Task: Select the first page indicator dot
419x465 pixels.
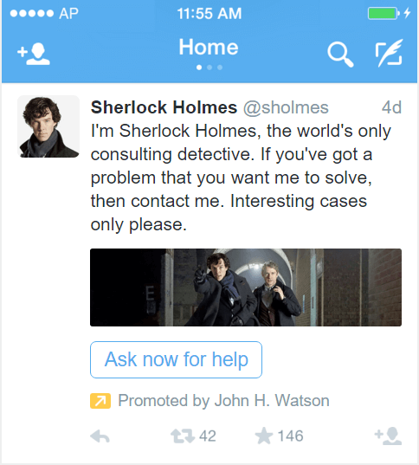Action: click(199, 68)
